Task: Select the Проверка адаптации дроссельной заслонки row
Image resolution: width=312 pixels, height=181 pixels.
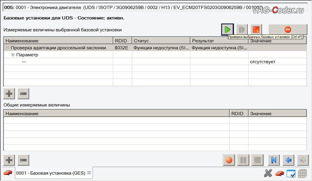Action: click(155, 48)
